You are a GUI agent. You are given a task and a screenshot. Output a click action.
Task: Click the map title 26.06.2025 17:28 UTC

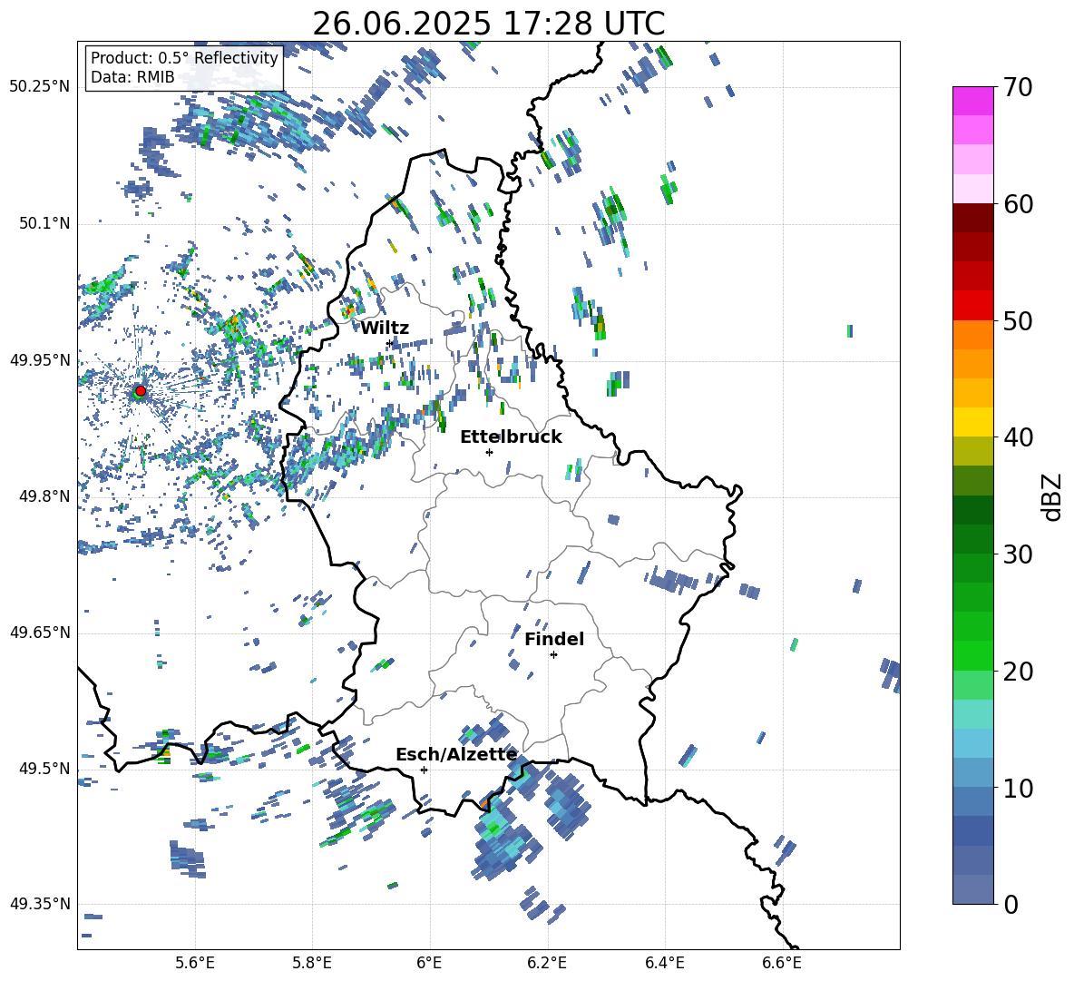tap(488, 24)
